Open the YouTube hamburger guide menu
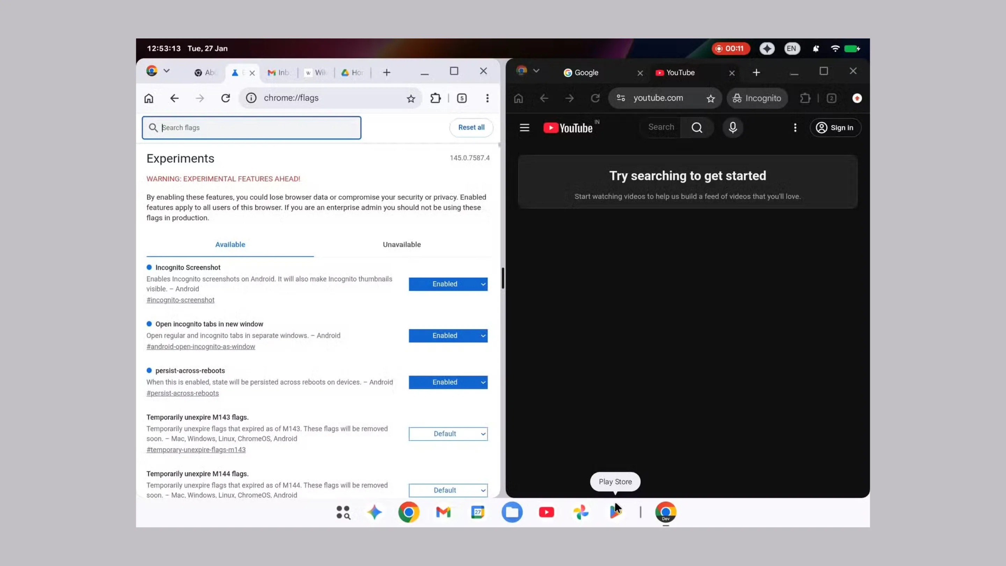 tap(524, 127)
